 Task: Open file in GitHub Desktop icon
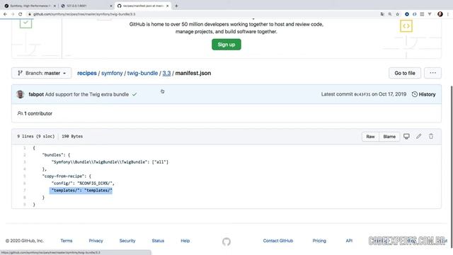pyautogui.click(x=406, y=136)
